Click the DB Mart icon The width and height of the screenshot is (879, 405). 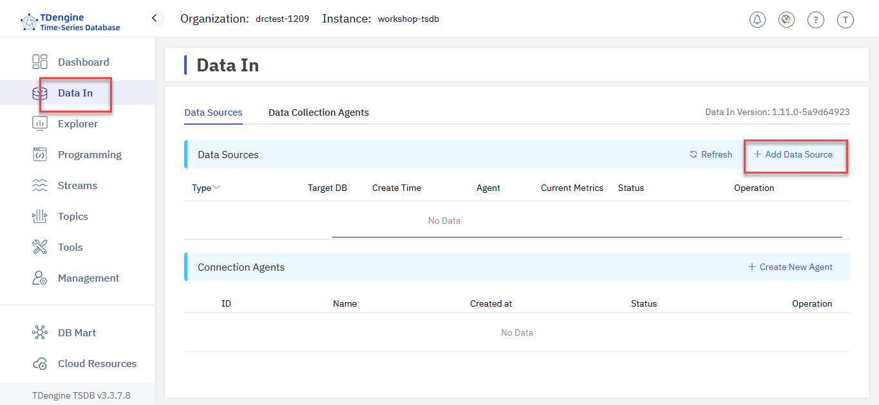40,332
